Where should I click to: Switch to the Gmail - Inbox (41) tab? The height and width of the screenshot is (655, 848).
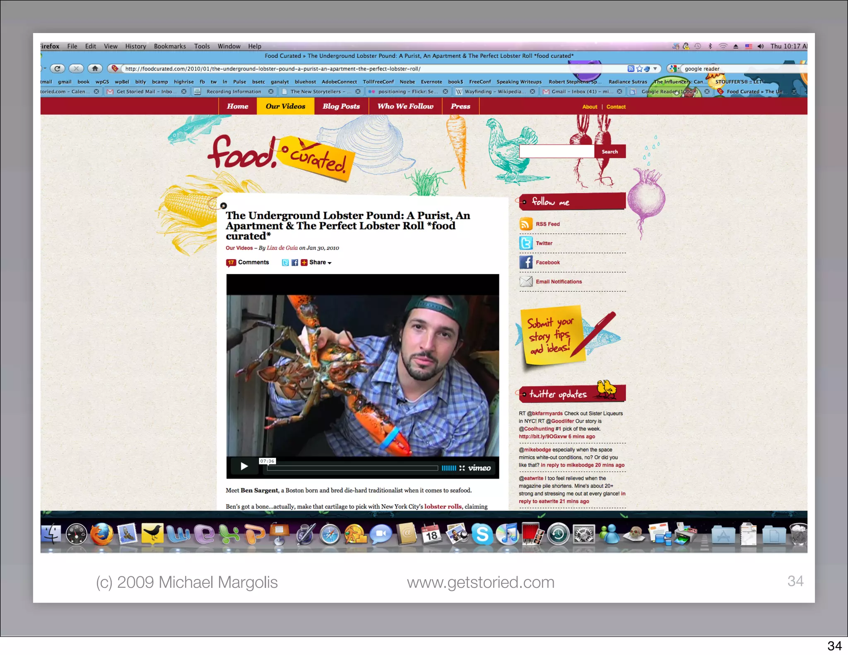point(583,92)
